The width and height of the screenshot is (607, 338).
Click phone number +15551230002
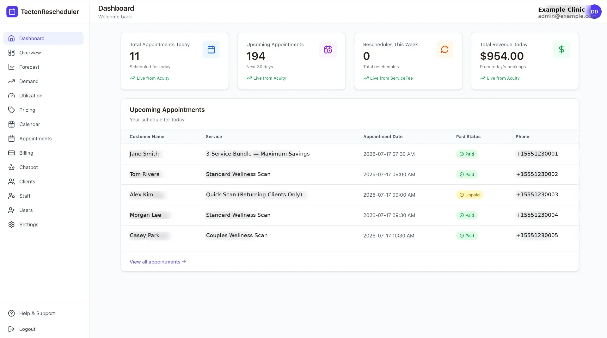point(537,174)
